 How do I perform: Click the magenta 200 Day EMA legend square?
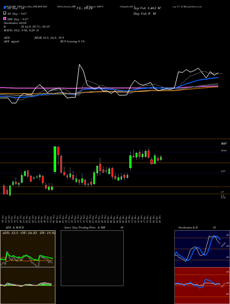5,19
